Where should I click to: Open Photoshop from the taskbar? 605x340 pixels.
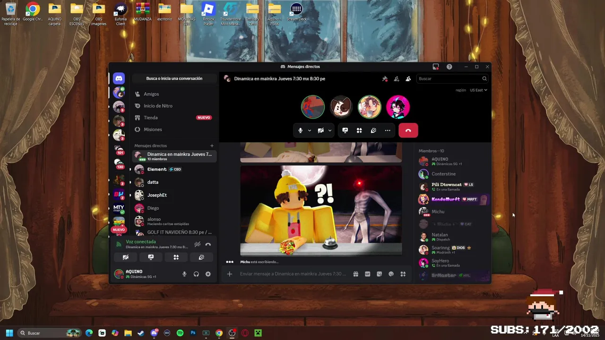(x=193, y=333)
